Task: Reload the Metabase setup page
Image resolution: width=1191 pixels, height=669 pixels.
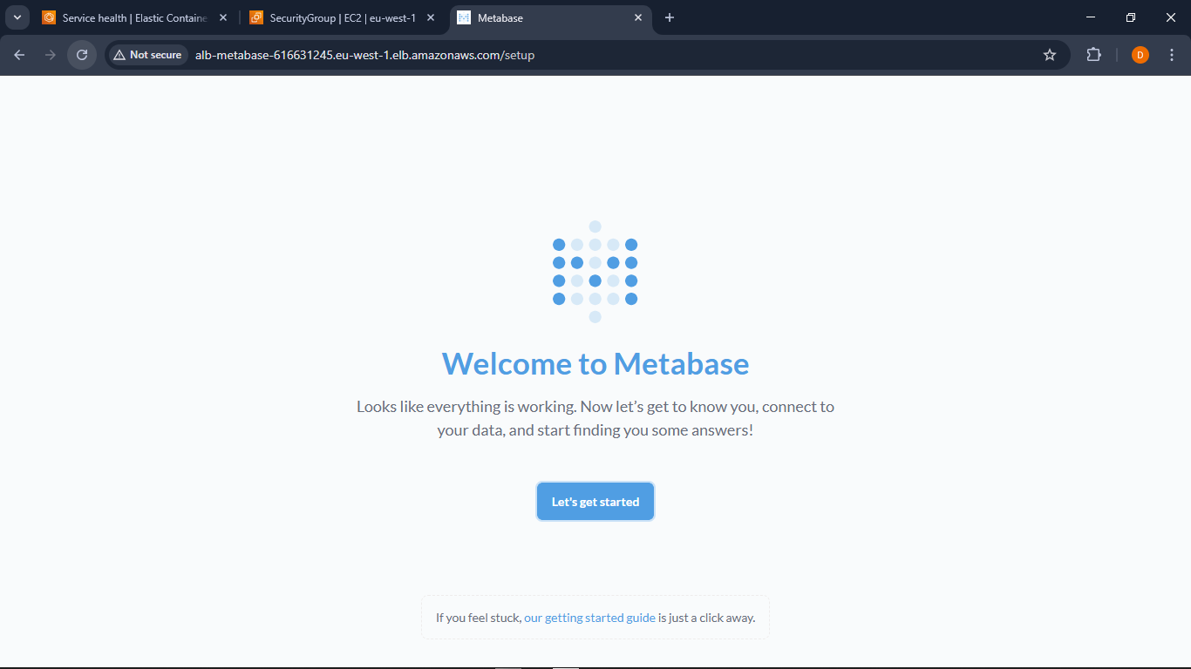Action: (81, 54)
